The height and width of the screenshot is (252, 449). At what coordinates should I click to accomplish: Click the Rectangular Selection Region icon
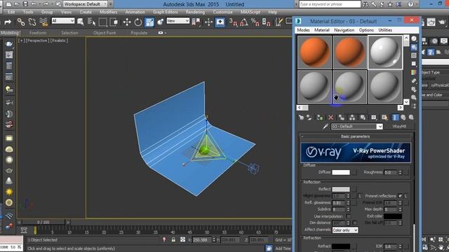[102, 22]
